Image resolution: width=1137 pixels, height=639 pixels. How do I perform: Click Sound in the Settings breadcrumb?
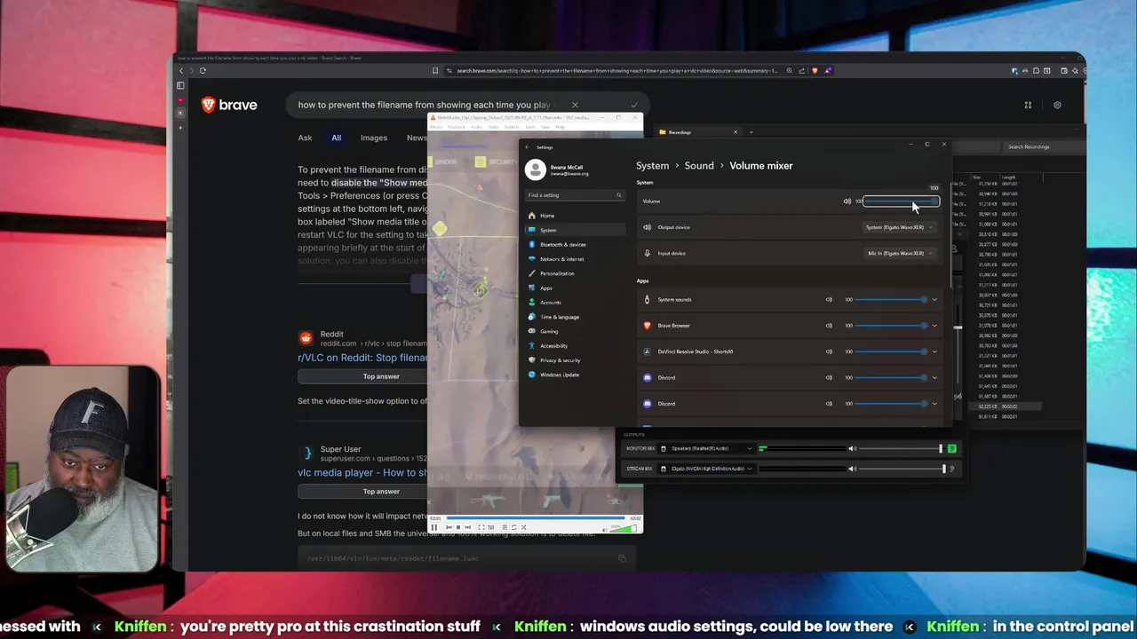point(699,166)
